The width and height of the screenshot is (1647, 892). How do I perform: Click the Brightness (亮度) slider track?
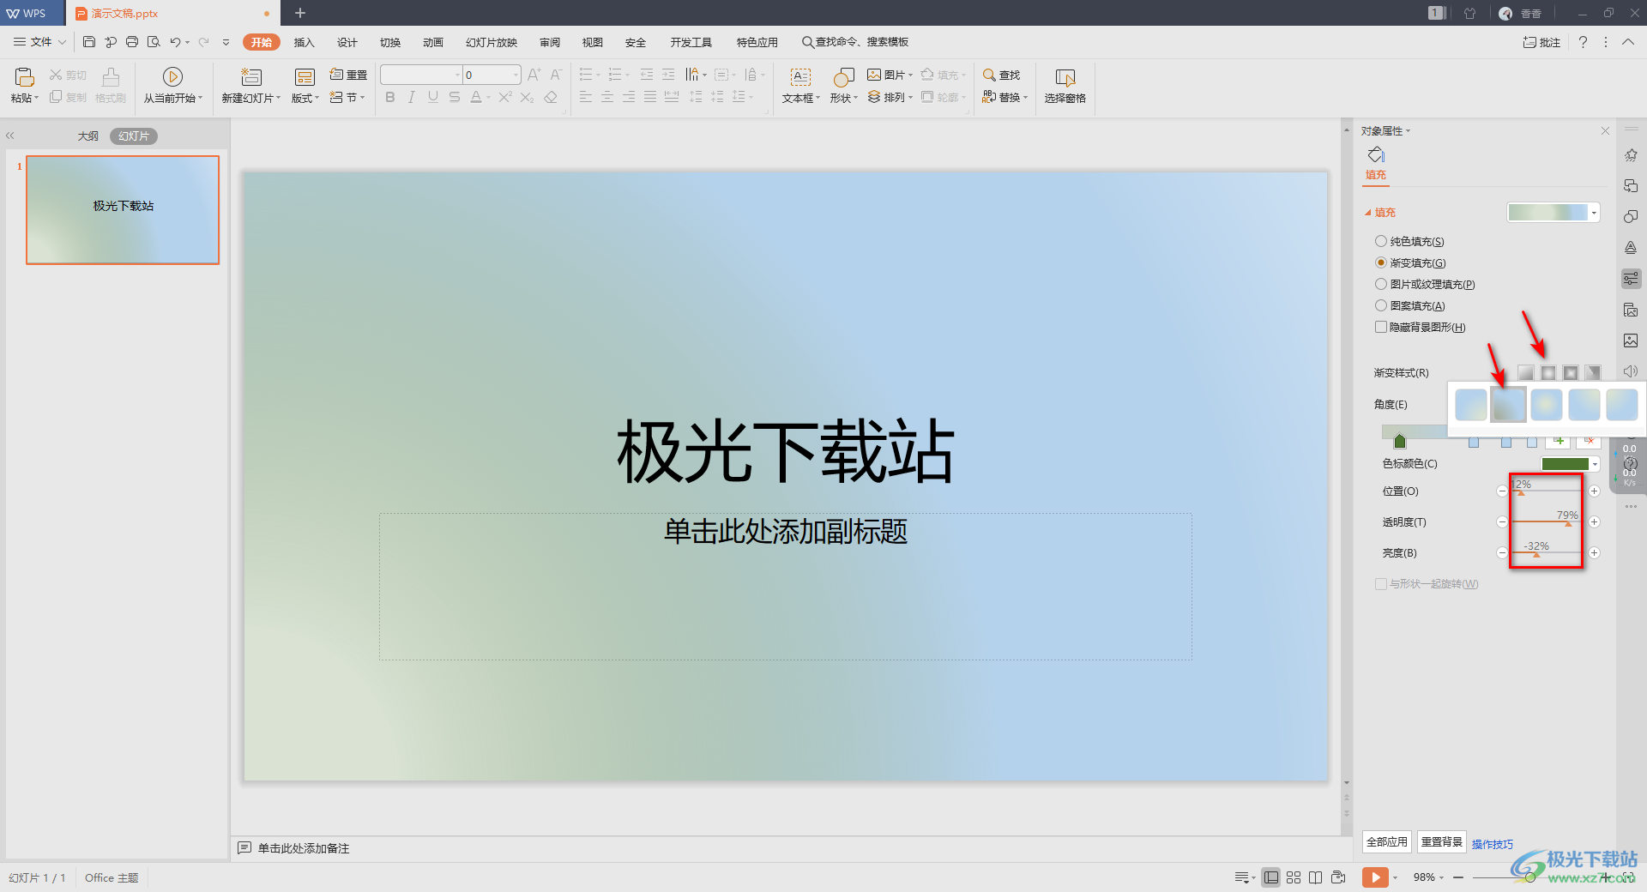coord(1547,553)
